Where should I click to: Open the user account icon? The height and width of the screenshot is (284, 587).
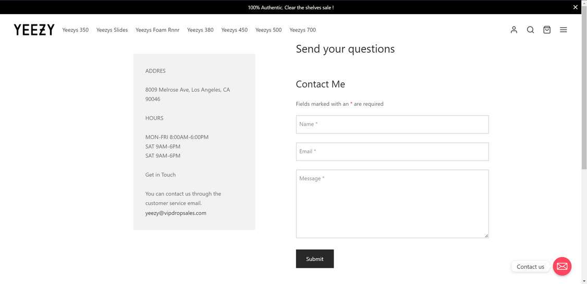pos(514,30)
